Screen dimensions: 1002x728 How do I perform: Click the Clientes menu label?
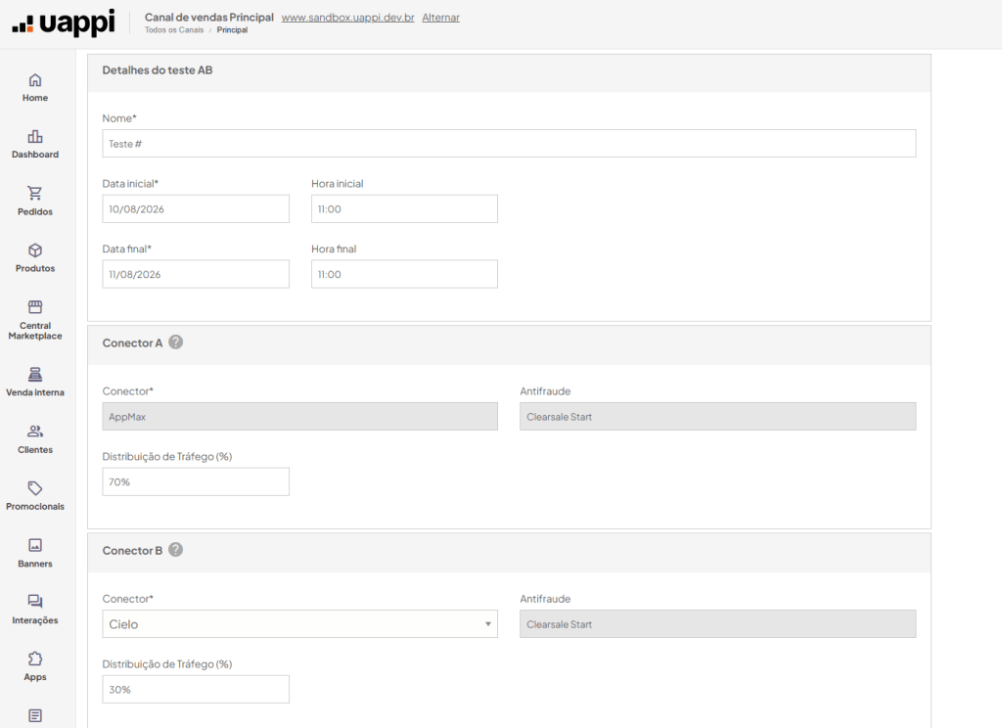35,450
